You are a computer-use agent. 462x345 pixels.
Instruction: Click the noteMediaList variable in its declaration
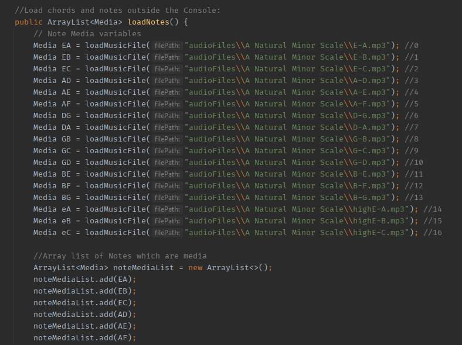[141, 268]
